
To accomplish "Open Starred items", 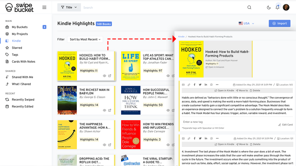I will [x=17, y=48].
